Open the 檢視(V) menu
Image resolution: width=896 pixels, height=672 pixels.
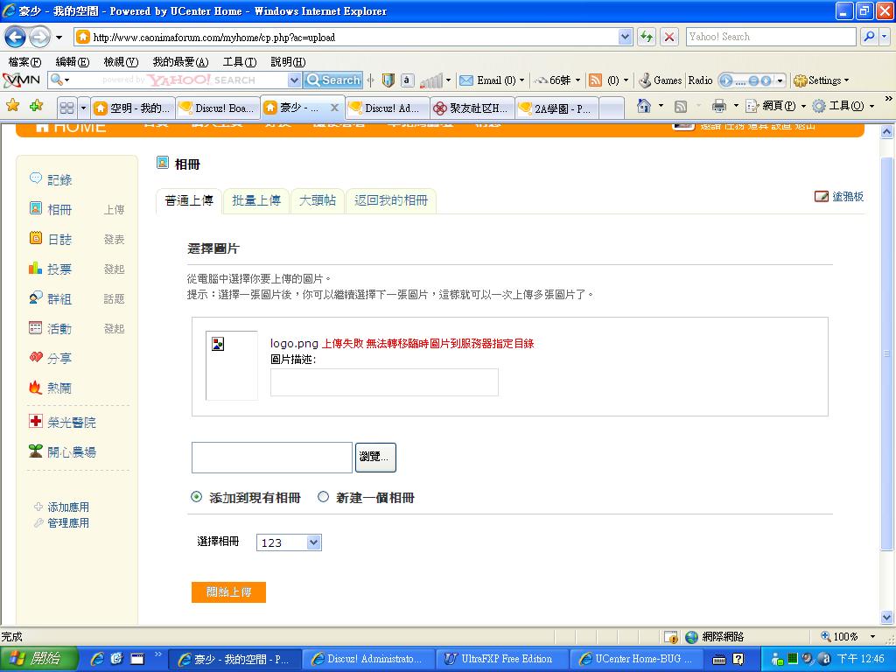121,62
